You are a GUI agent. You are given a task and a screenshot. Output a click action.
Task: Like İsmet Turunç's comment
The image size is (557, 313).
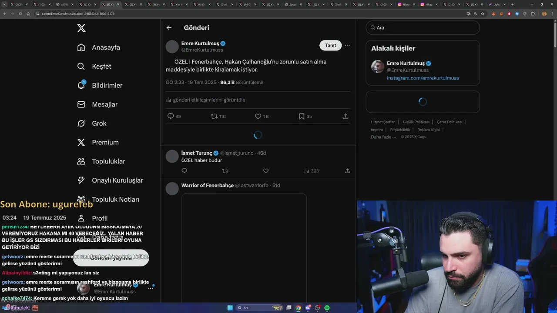tap(266, 171)
